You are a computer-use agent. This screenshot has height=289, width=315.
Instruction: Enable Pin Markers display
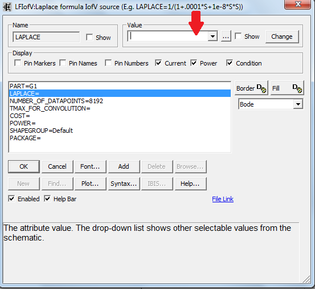18,63
